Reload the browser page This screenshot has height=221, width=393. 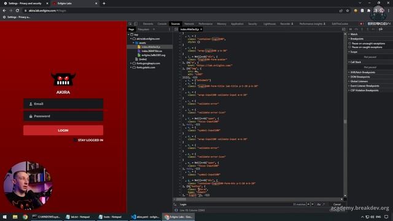tap(17, 10)
